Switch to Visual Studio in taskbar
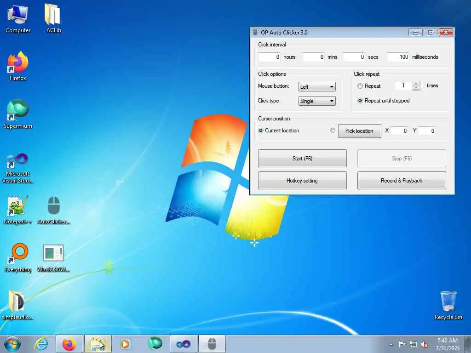Screen dimensions: 471x353 (x=183, y=344)
